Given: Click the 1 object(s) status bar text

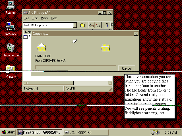Looking at the screenshot, I should tap(31, 88).
